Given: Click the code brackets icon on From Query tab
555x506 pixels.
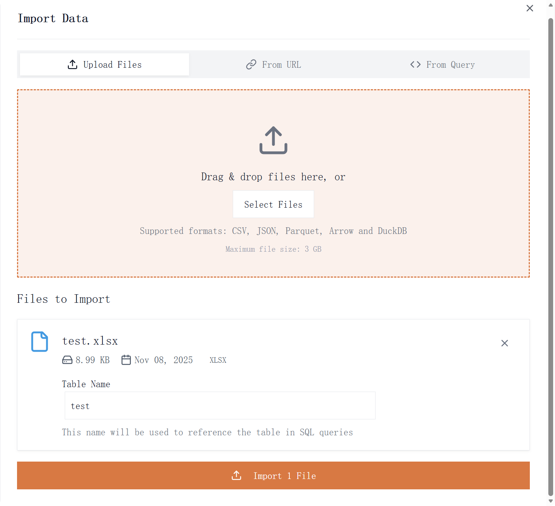Looking at the screenshot, I should point(415,64).
